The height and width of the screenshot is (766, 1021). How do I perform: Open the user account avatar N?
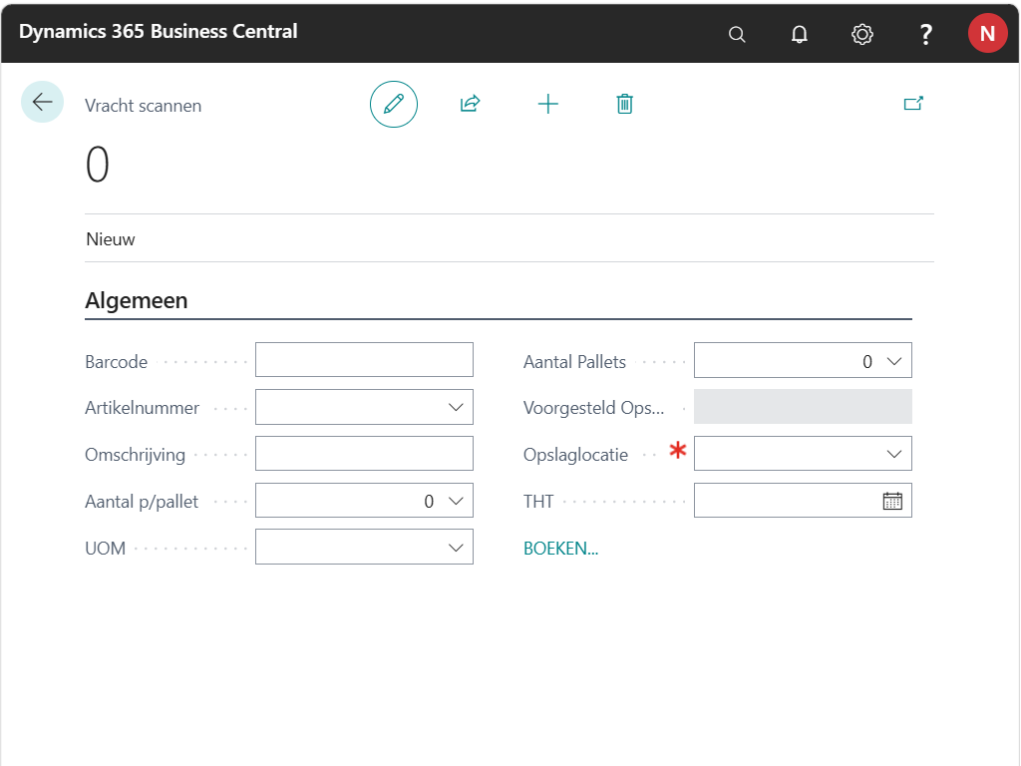point(987,34)
